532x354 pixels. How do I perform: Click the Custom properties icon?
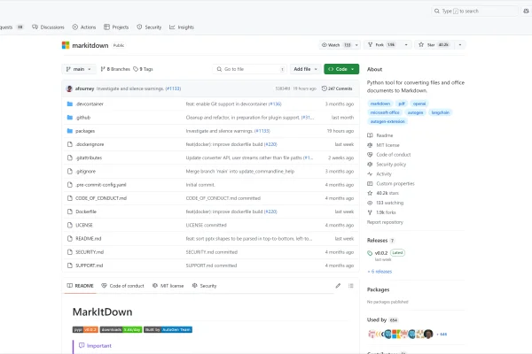(x=370, y=183)
